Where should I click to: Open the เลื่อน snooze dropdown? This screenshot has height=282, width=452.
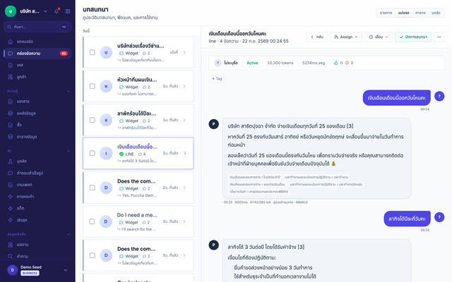tap(379, 37)
